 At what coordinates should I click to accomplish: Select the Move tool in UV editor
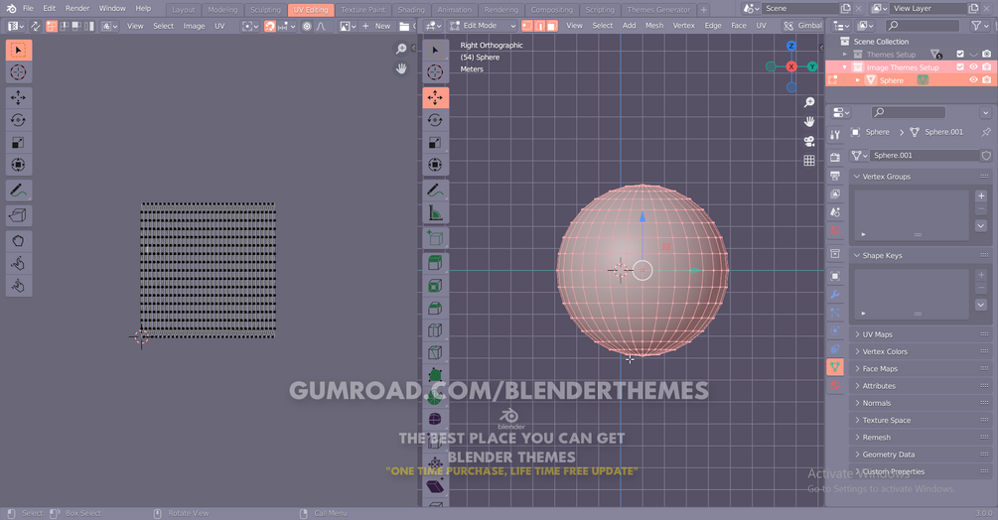pos(19,98)
